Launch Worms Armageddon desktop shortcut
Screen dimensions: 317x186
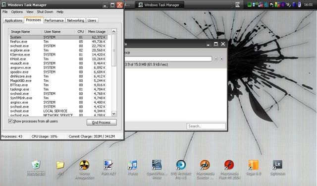85,170
